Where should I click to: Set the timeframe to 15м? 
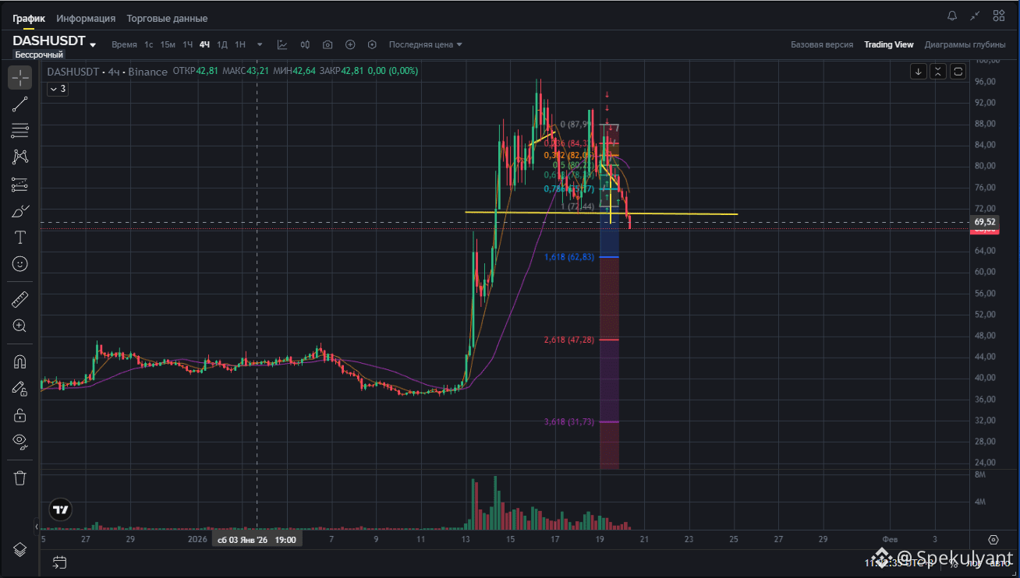[x=168, y=44]
